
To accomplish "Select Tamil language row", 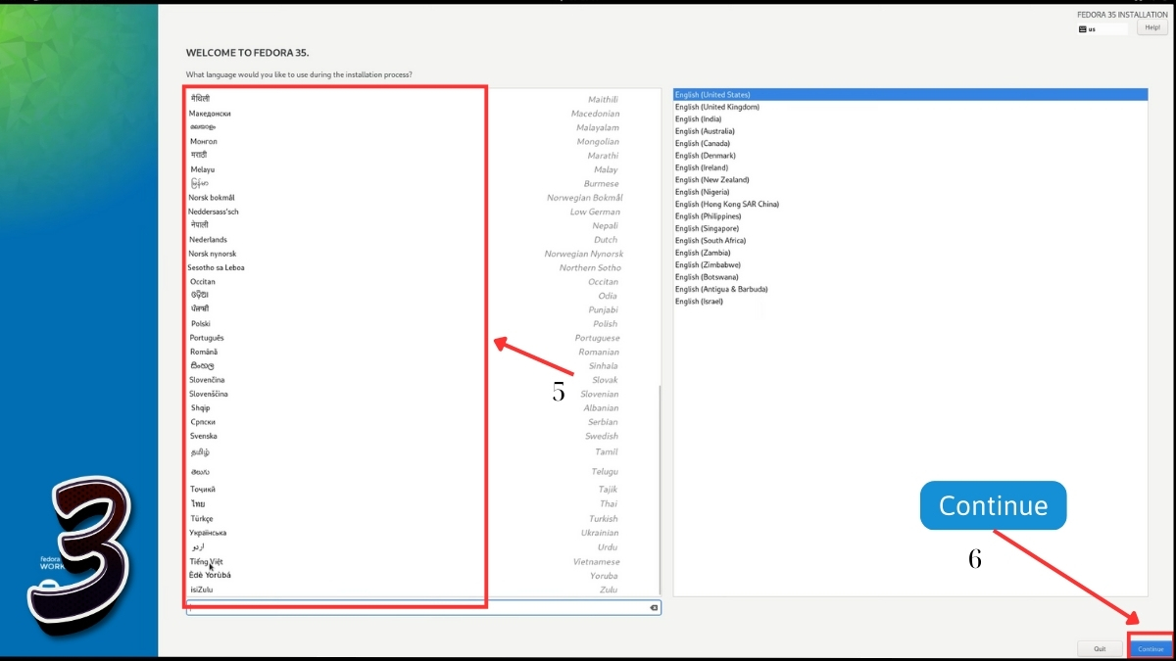I will (421, 452).
